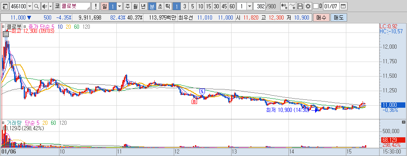Switch to 60 minute interval
Viewport: 407px width, 156px height.
(x=232, y=6)
